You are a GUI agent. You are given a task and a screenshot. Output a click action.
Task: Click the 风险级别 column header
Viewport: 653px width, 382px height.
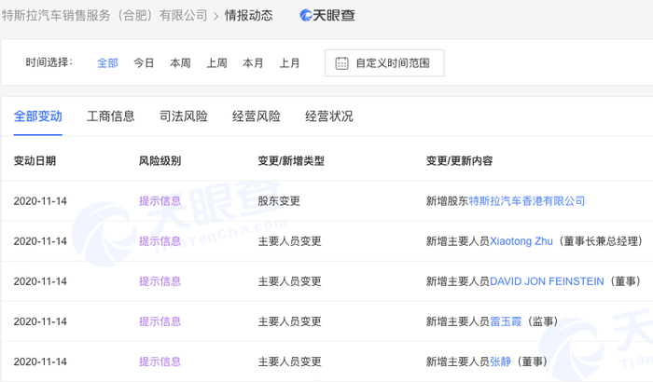point(160,160)
